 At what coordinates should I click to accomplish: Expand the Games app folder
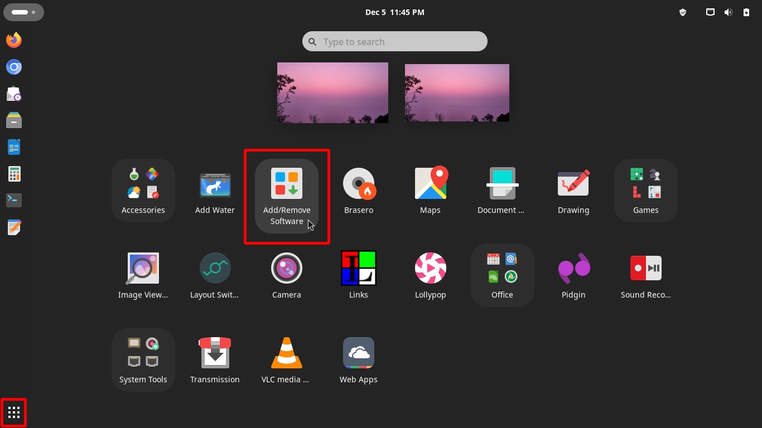645,190
